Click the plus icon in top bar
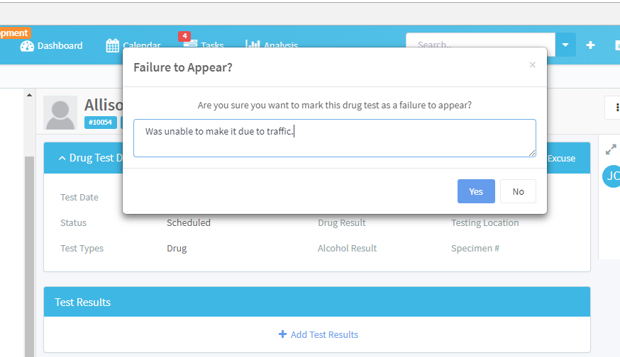 click(590, 45)
